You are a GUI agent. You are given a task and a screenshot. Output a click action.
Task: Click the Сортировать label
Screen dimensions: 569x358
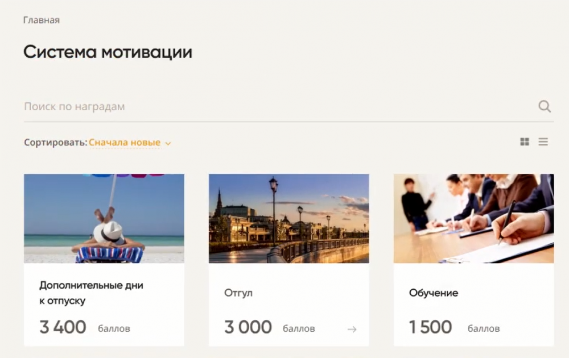point(56,143)
